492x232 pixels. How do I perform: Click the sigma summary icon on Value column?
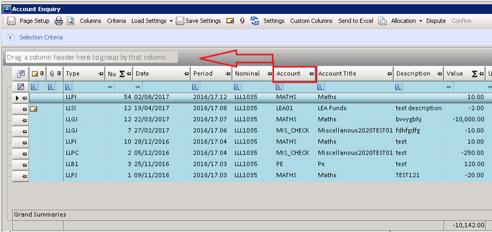pyautogui.click(x=474, y=74)
